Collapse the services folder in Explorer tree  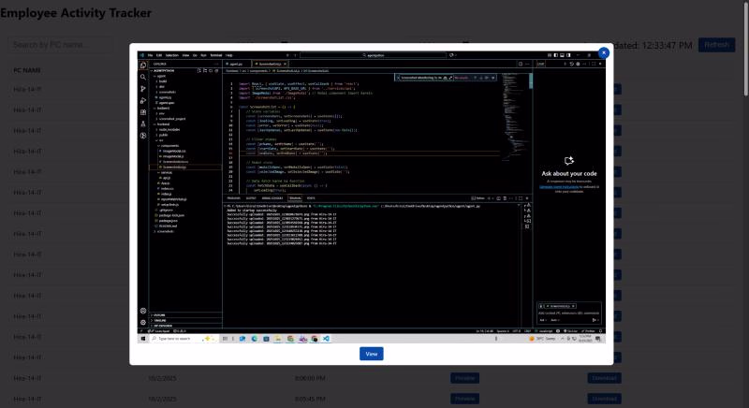click(166, 172)
